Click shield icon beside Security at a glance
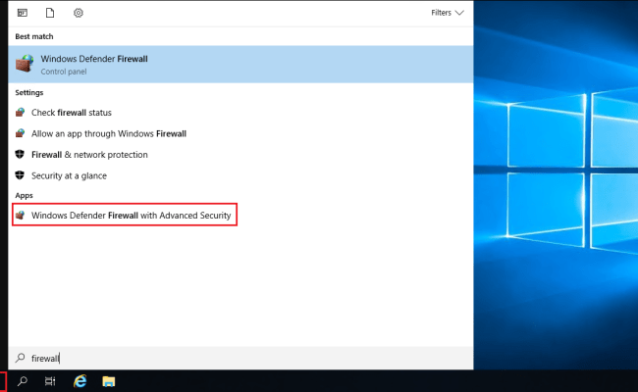 [20, 175]
